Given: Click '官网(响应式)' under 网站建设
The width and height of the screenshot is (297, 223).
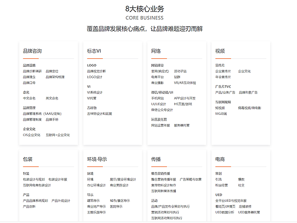Looking at the screenshot, I should pos(160,71).
